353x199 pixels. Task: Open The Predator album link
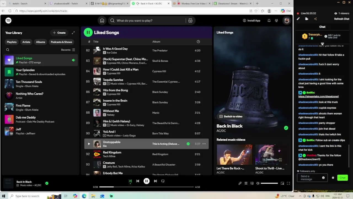click(x=160, y=51)
